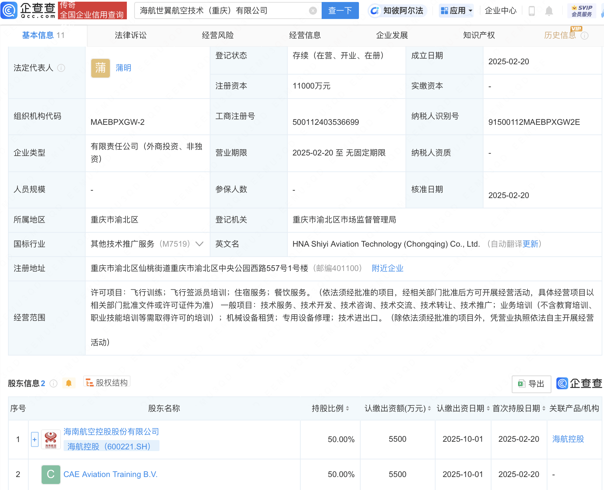Clear the search box with the x icon
Screen dimensions: 604x490
(x=312, y=10)
